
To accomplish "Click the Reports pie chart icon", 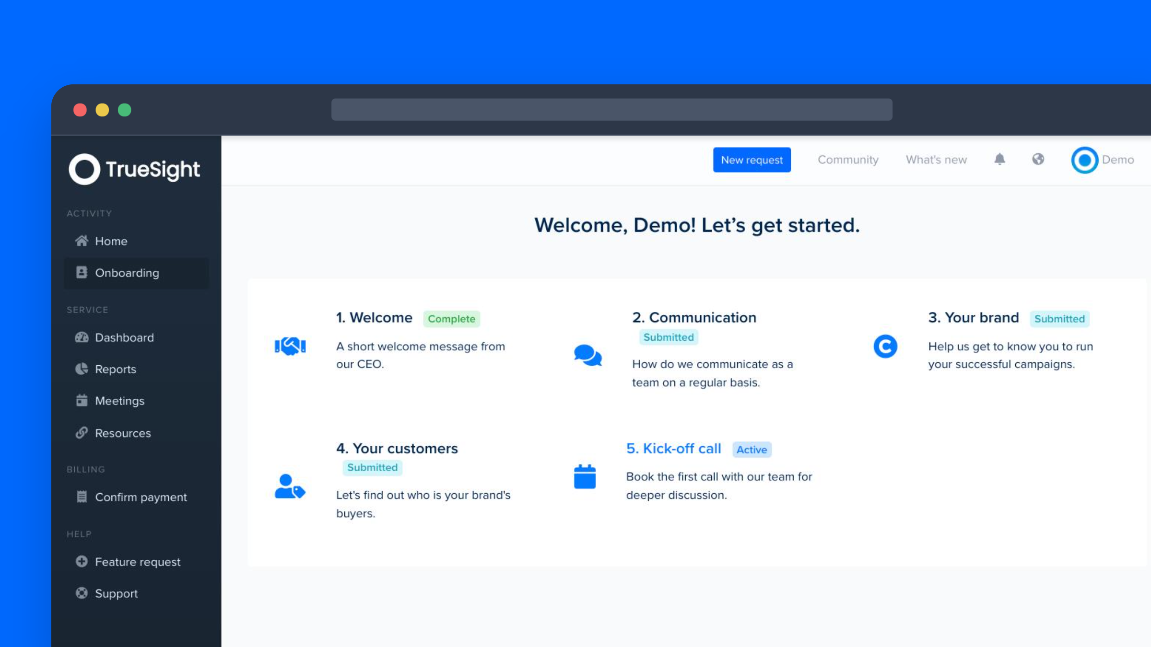I will tap(82, 369).
